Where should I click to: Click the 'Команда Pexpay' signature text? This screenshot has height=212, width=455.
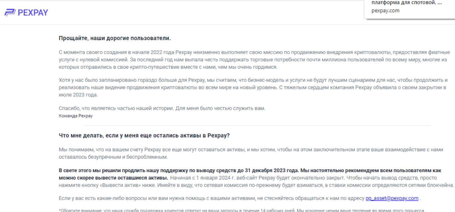tap(76, 116)
